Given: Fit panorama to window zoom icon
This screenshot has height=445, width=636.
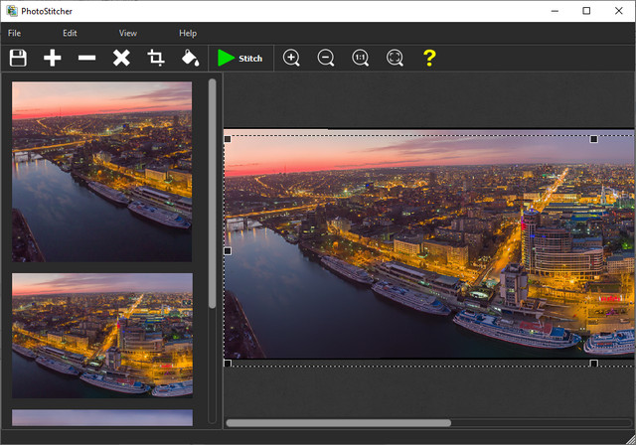Looking at the screenshot, I should pyautogui.click(x=395, y=59).
